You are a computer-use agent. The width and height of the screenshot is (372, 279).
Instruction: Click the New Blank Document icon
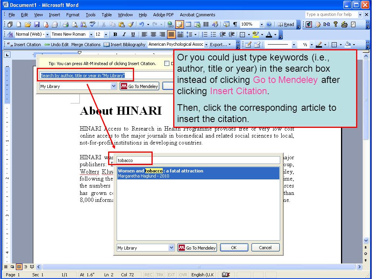point(19,24)
